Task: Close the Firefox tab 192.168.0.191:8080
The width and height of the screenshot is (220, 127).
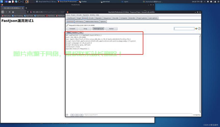Action: tap(23, 8)
